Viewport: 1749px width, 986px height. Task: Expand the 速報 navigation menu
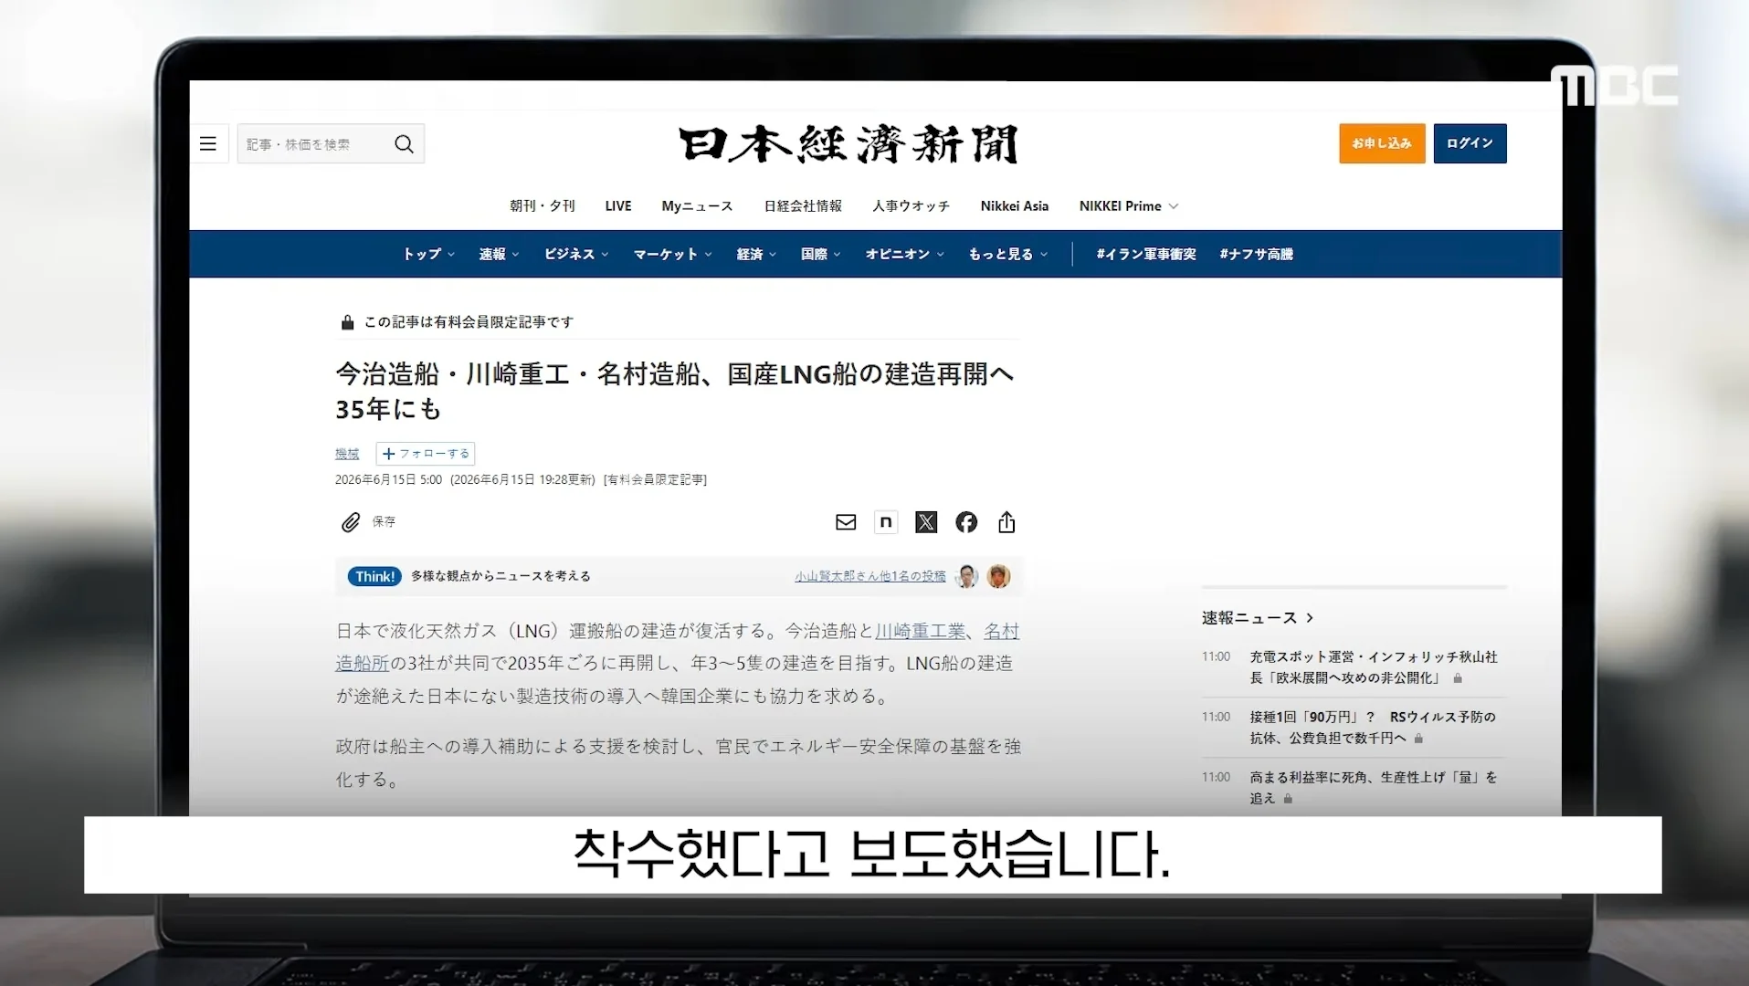click(x=499, y=254)
